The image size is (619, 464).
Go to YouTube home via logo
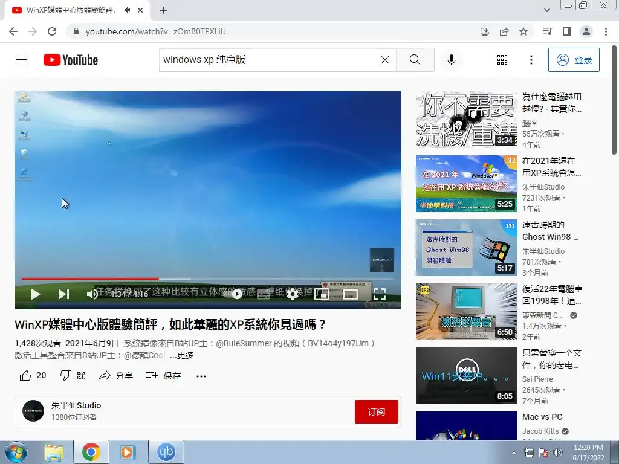click(x=71, y=60)
